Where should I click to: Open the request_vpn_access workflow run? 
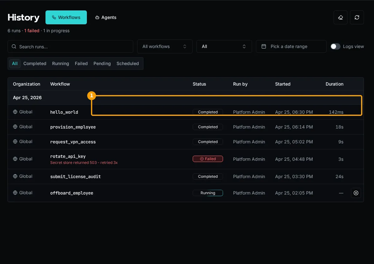185,142
